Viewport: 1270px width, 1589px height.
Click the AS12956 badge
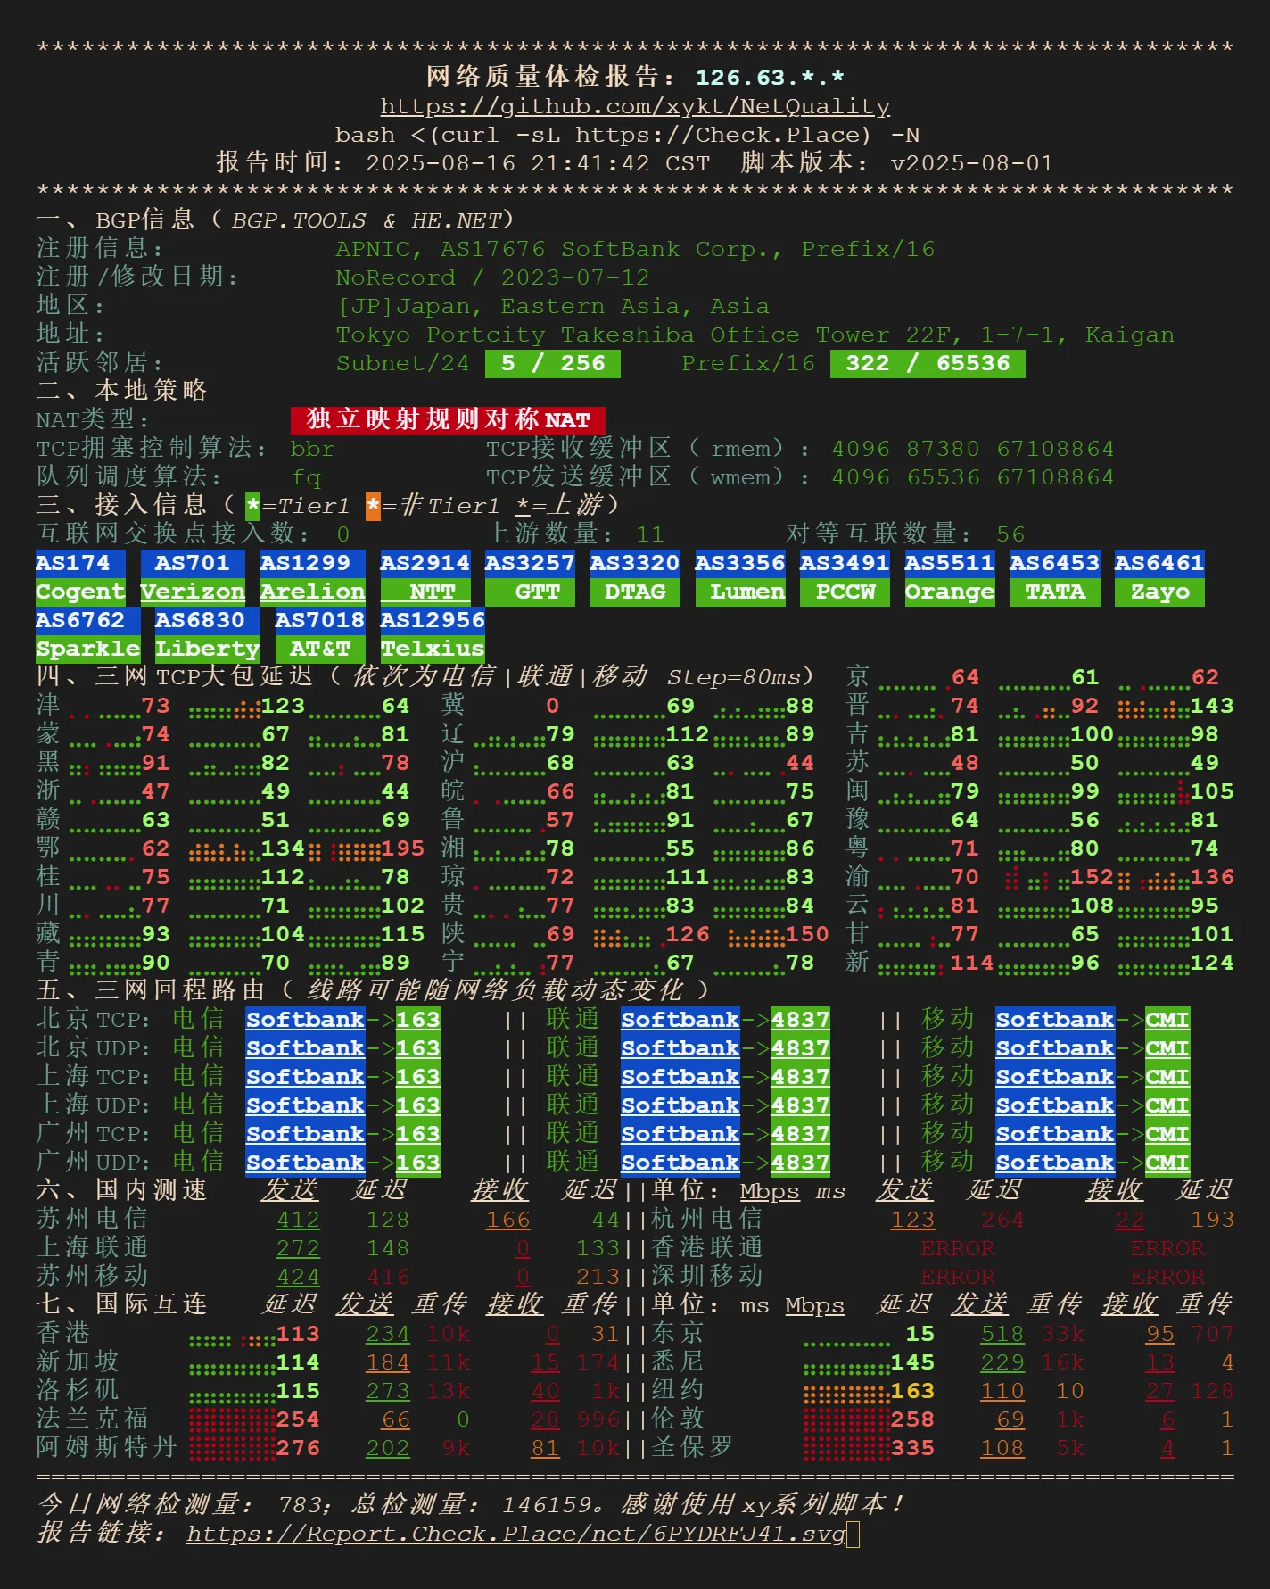(433, 620)
